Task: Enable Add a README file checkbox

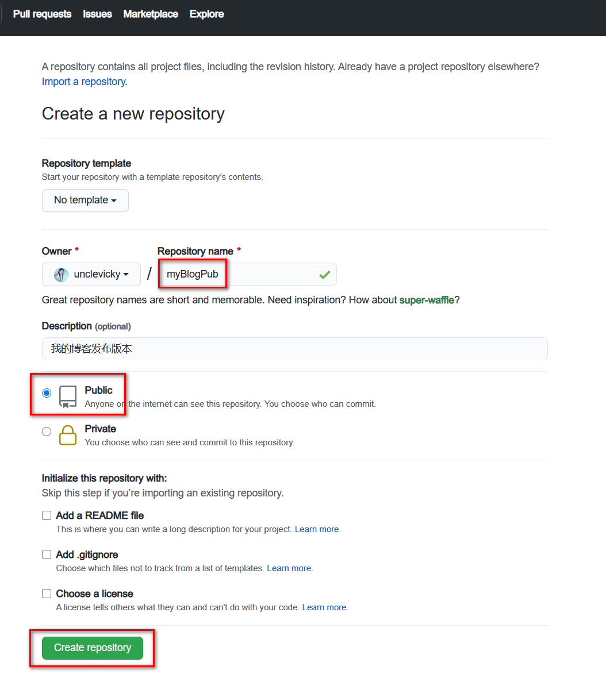Action: click(47, 515)
